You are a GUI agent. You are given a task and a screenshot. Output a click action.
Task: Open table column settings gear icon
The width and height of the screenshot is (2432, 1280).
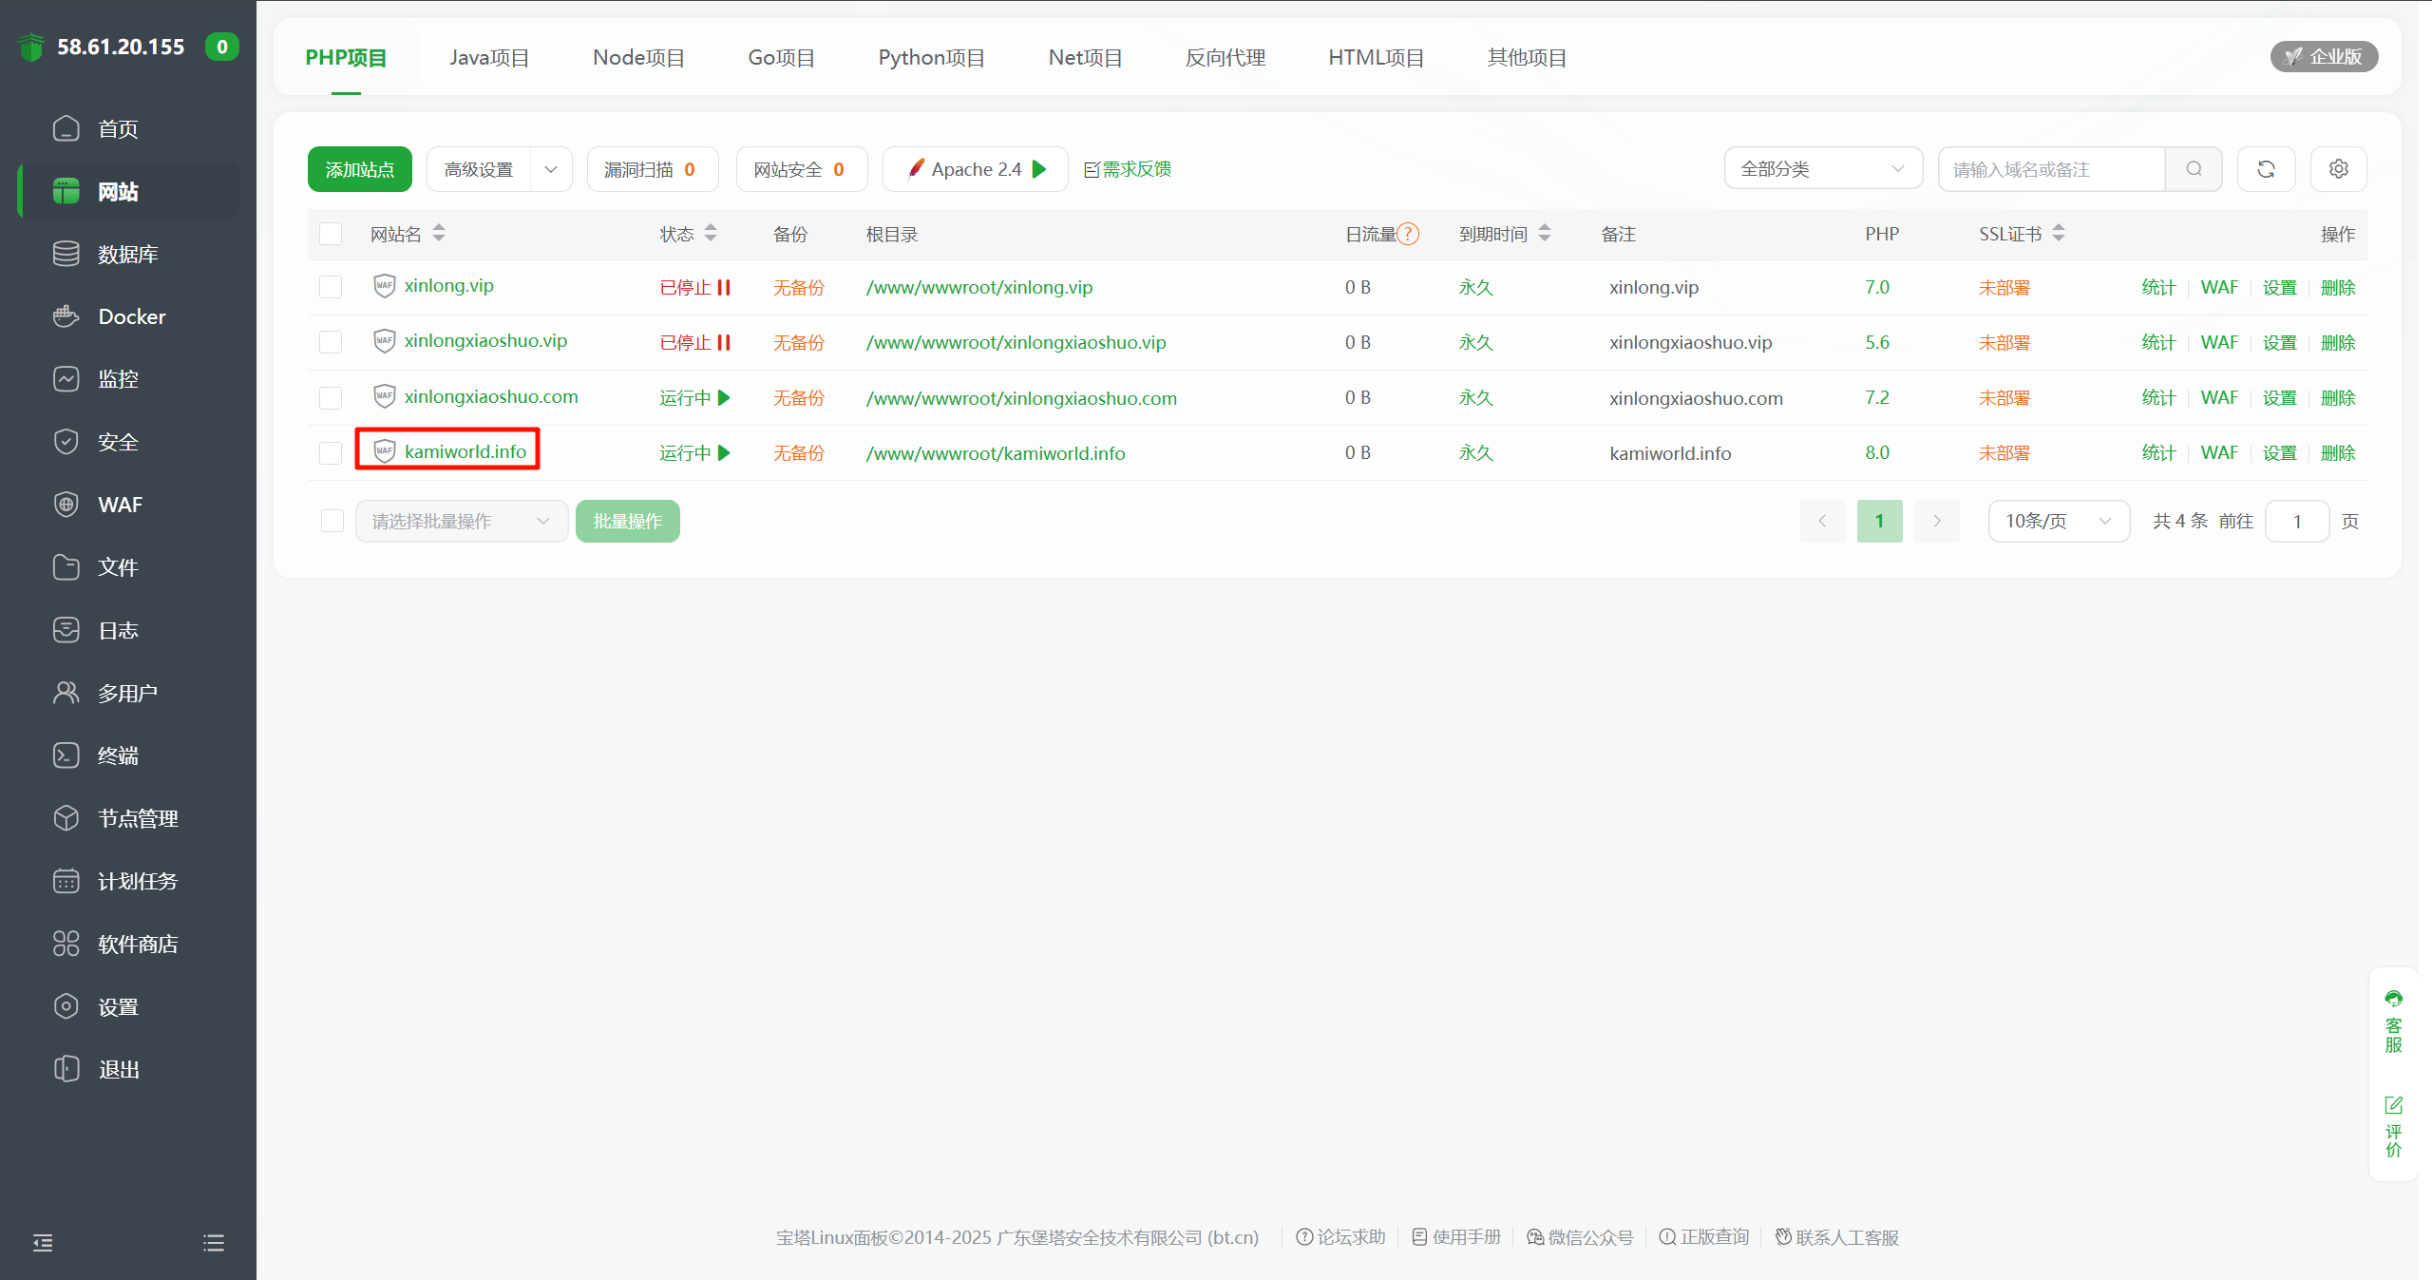pyautogui.click(x=2338, y=169)
